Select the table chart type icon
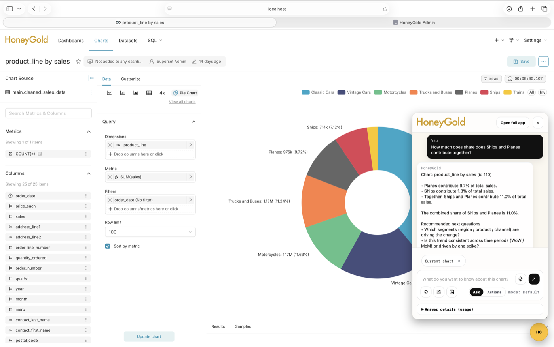 [x=149, y=93]
